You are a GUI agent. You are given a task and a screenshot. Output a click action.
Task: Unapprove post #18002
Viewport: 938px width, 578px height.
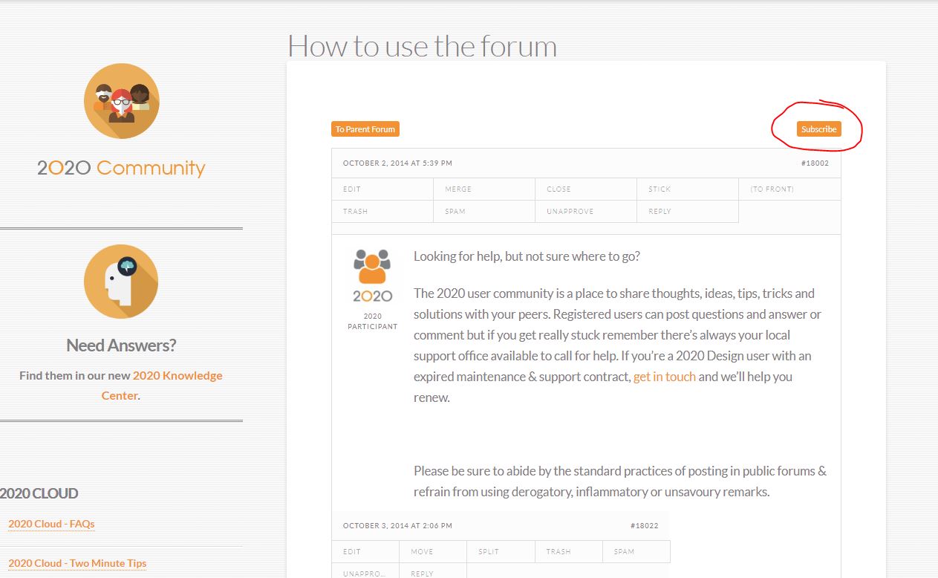click(570, 212)
